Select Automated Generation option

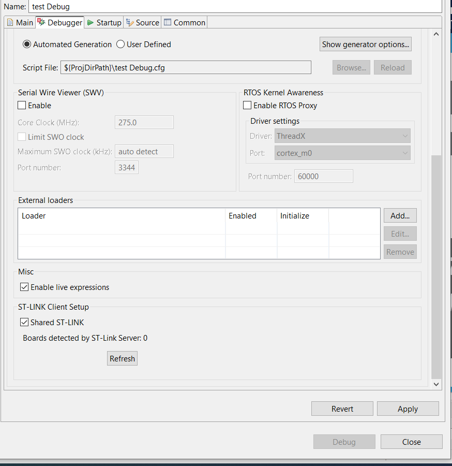coord(27,45)
